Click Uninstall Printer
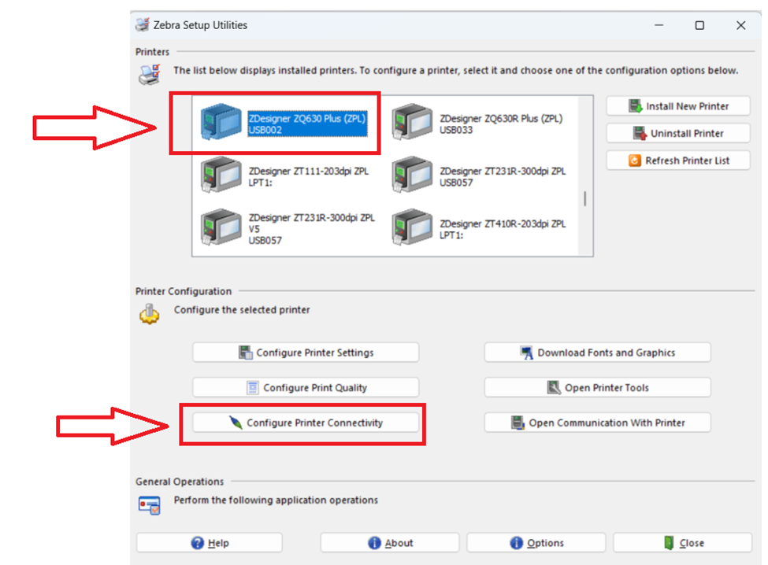Screen dimensions: 768x565 (677, 133)
